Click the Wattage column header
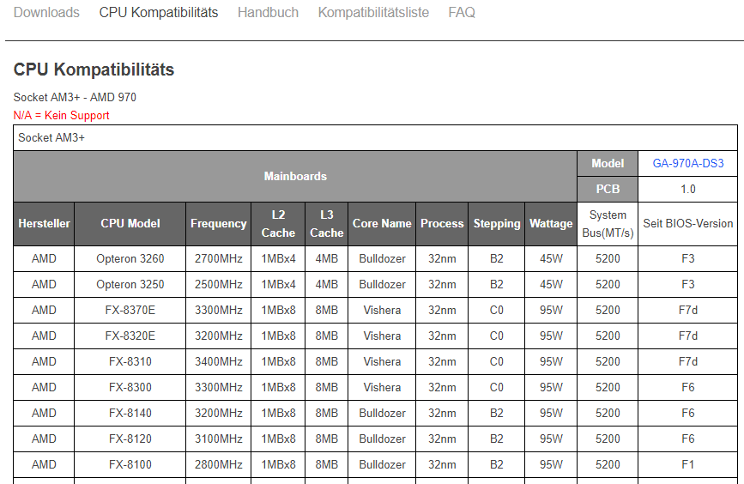Viewport: 744px width, 484px height. click(x=551, y=223)
